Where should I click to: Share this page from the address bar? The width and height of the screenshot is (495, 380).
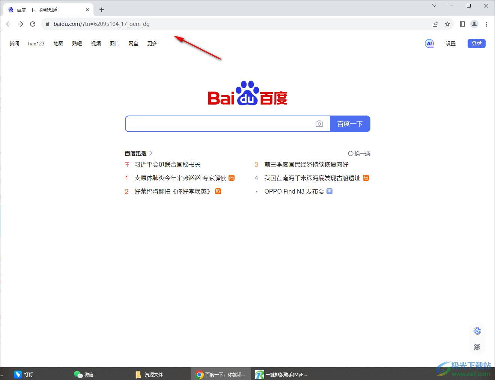click(435, 24)
